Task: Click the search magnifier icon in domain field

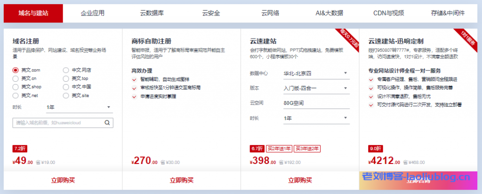Action: (107, 123)
